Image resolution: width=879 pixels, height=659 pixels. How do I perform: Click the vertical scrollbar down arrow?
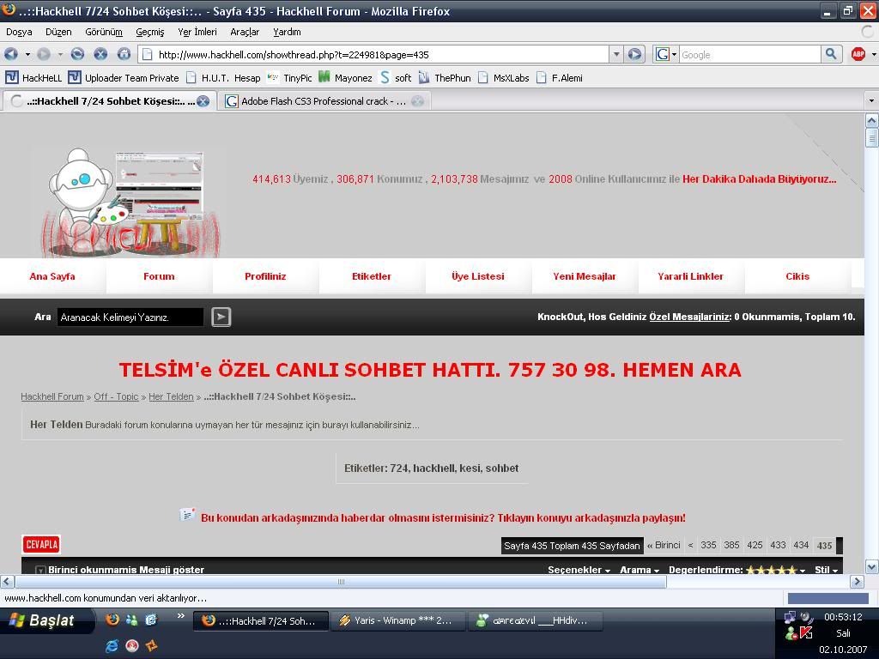click(x=871, y=566)
